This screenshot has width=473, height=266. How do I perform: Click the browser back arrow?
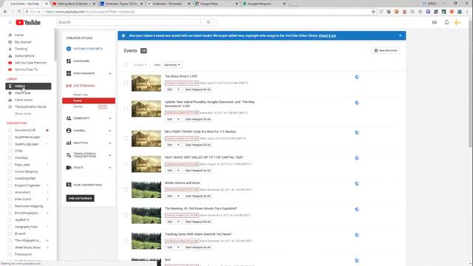point(5,12)
